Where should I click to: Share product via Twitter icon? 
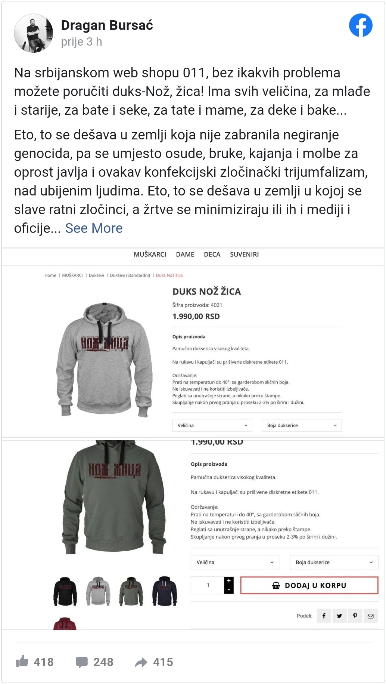click(339, 616)
